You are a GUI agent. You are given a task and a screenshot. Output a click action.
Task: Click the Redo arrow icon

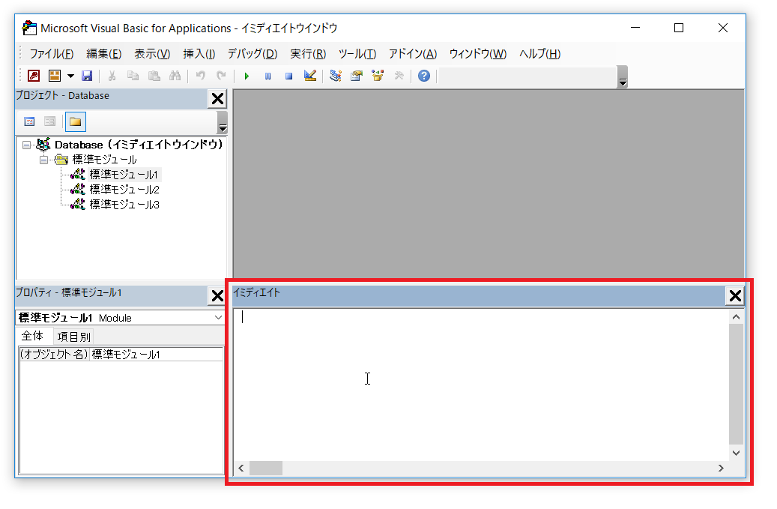tap(221, 76)
